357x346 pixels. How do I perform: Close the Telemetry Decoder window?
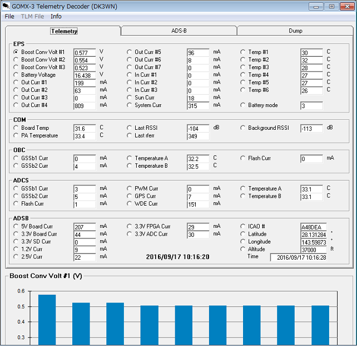coord(347,6)
